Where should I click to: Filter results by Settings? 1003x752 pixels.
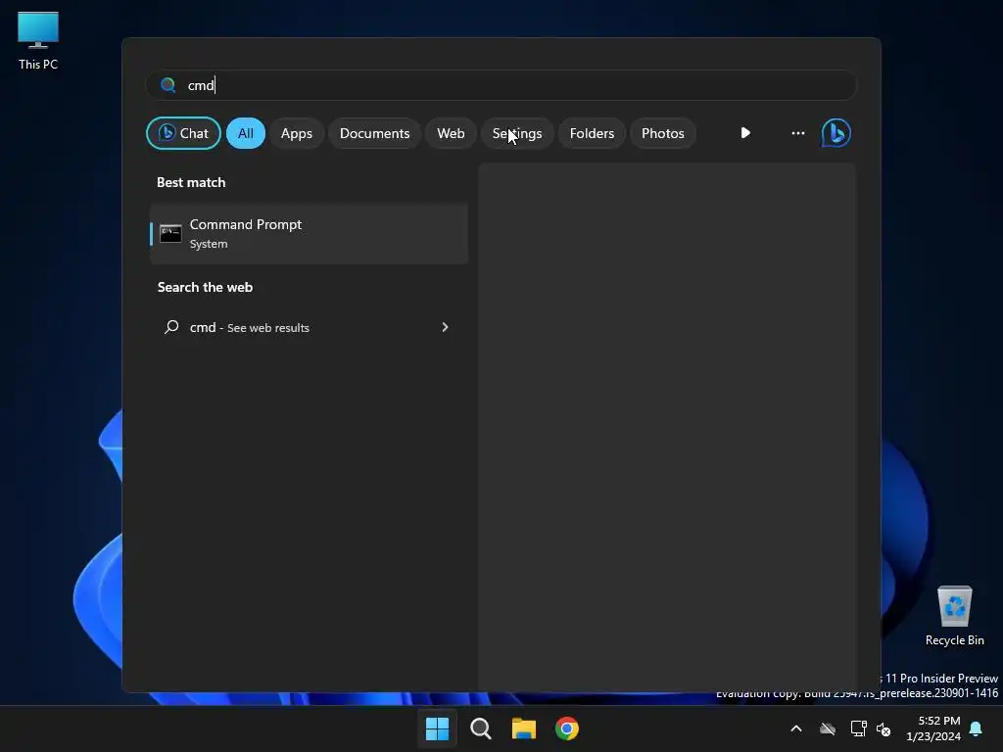[517, 133]
